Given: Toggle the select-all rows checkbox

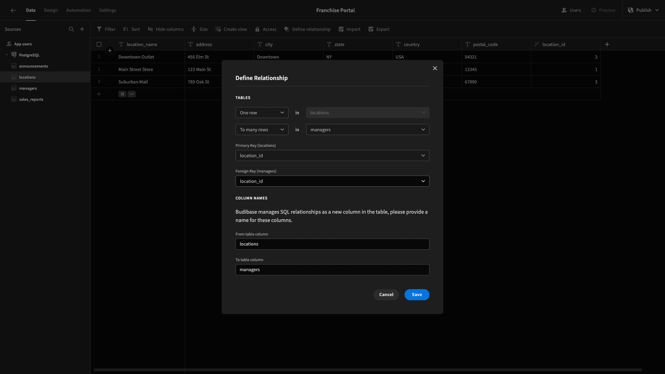Looking at the screenshot, I should (99, 44).
